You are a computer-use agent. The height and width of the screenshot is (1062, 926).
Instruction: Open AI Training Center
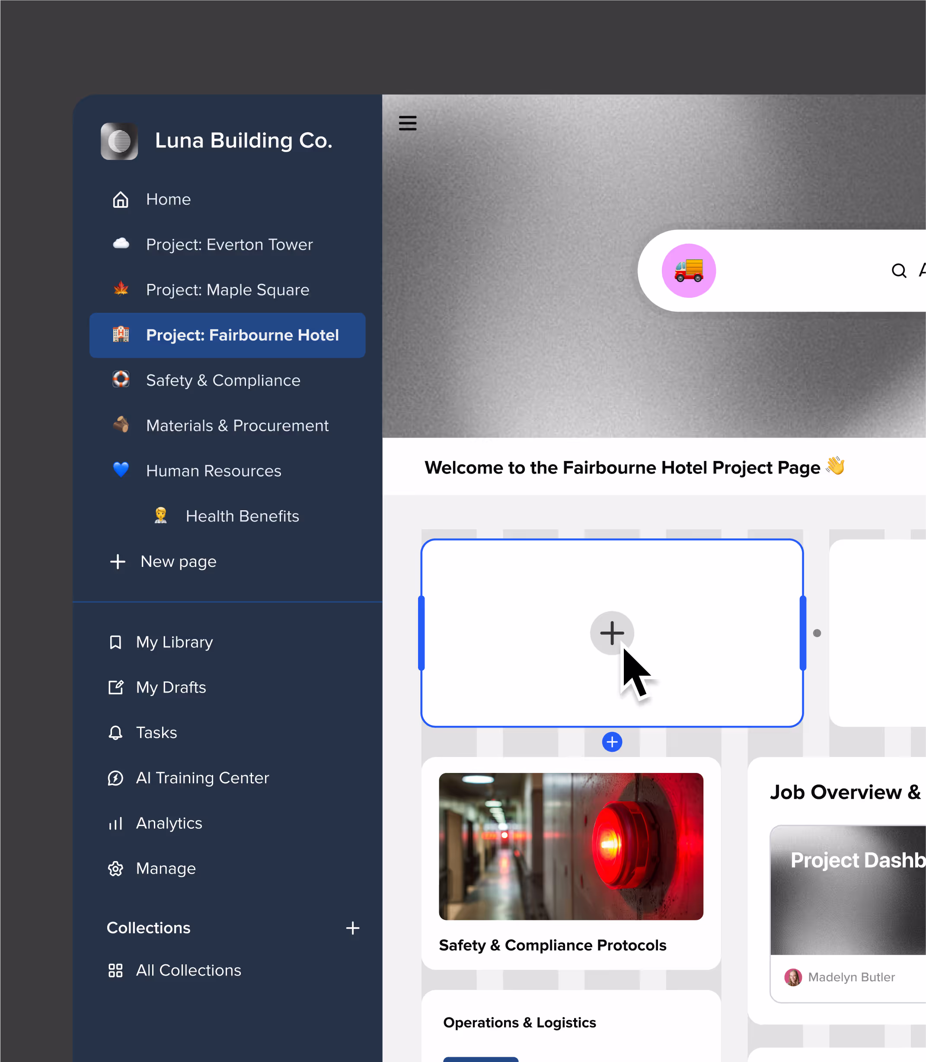pos(202,778)
